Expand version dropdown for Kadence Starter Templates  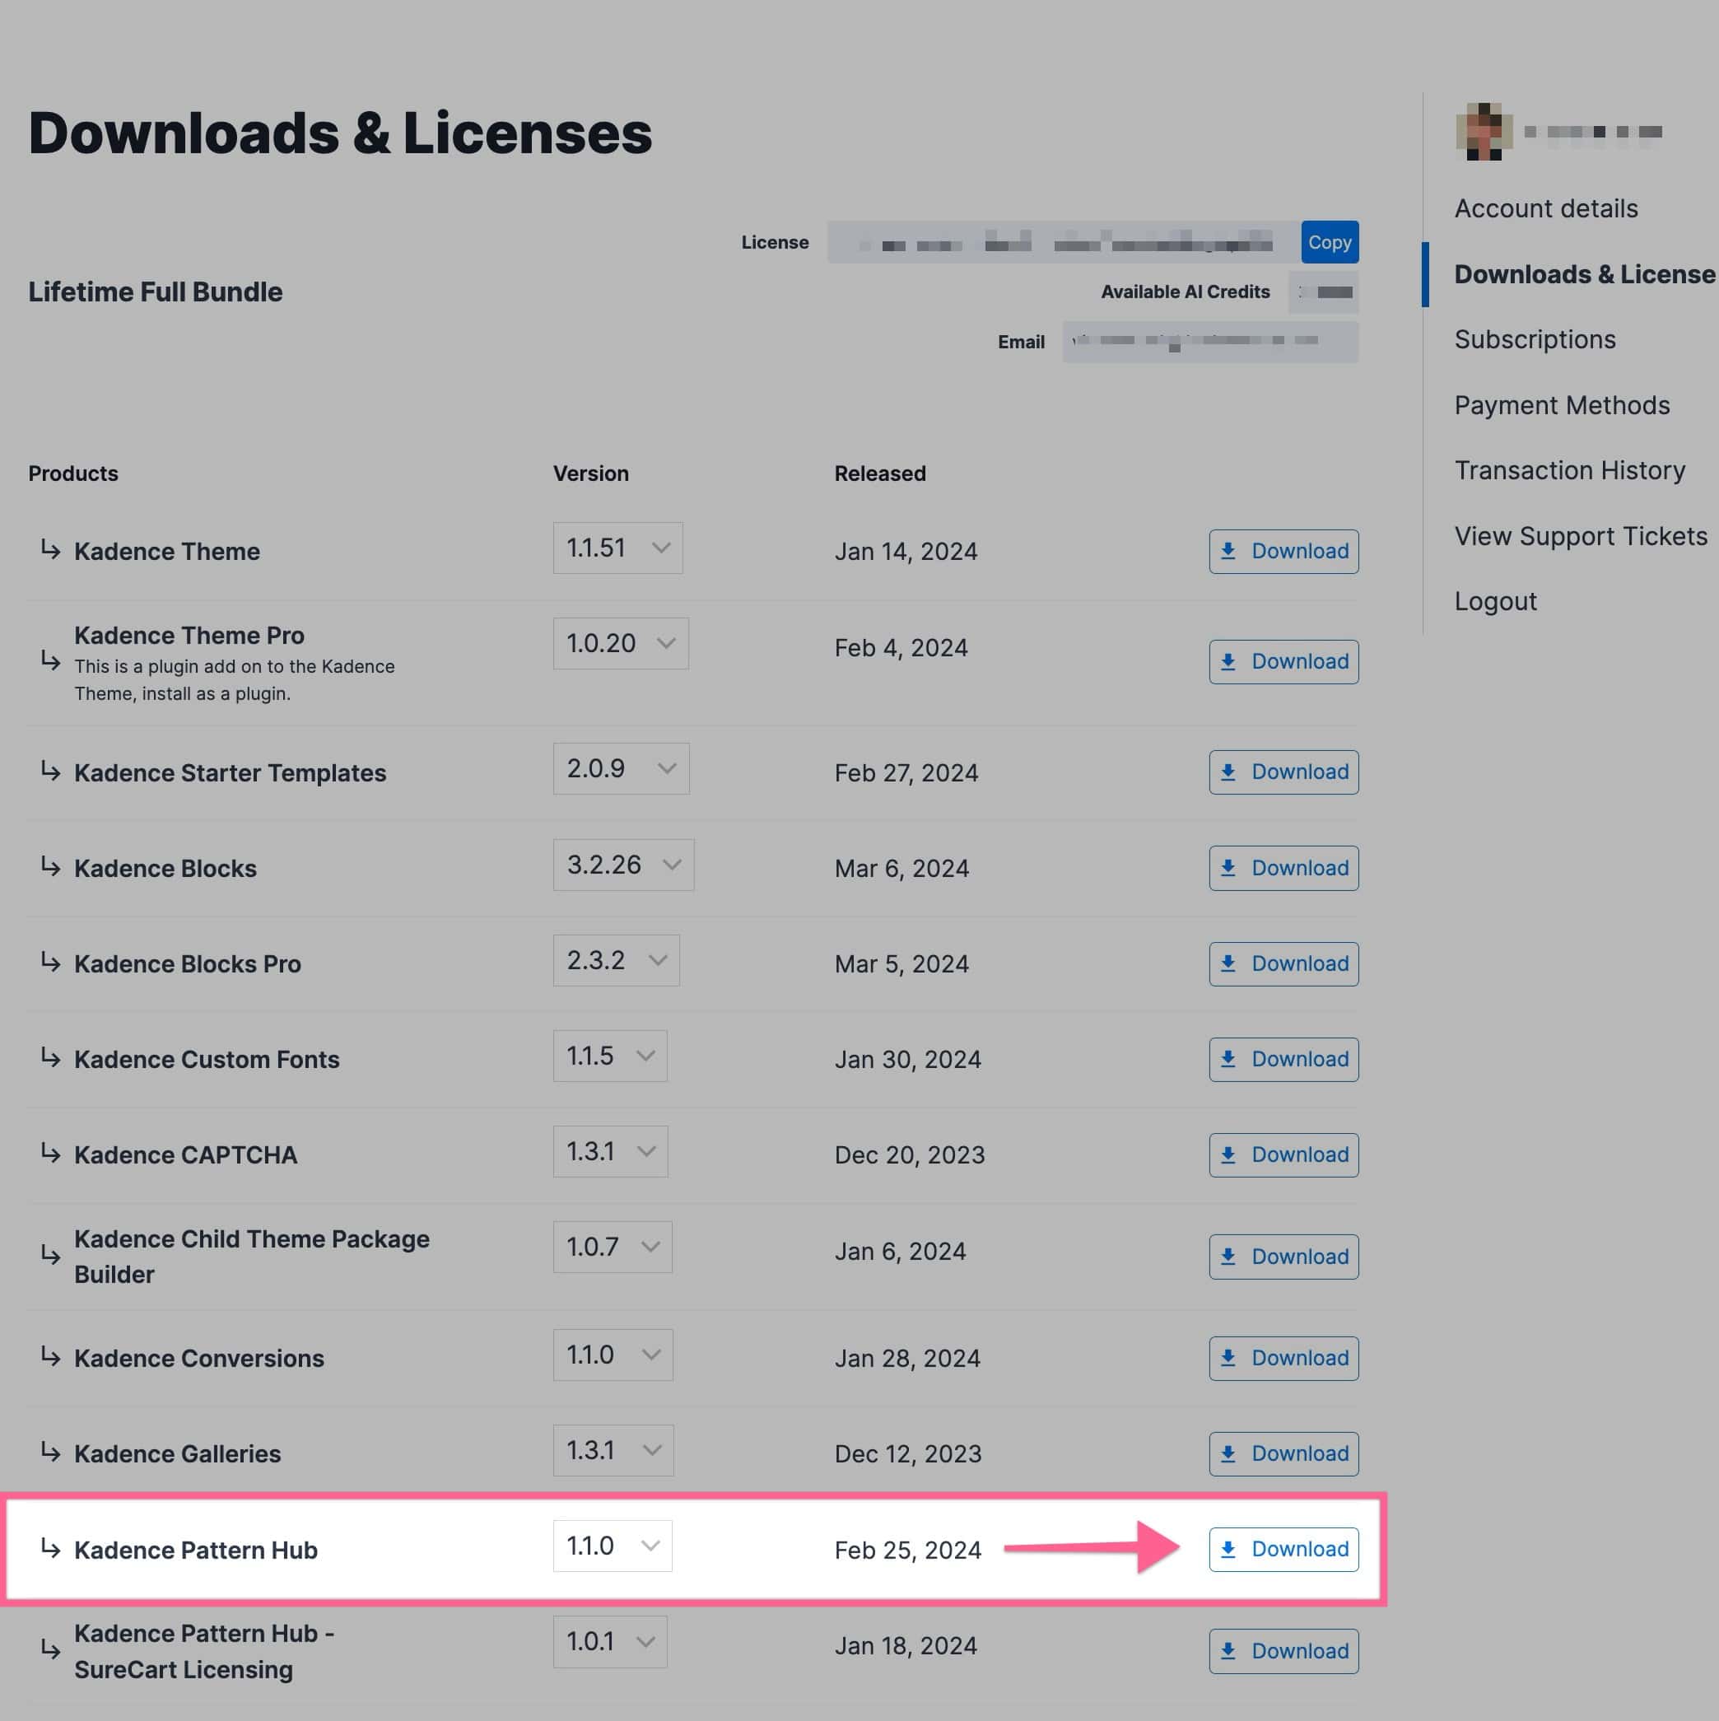[x=663, y=770]
